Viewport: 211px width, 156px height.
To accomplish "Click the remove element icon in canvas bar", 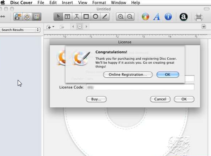I will click(62, 27).
